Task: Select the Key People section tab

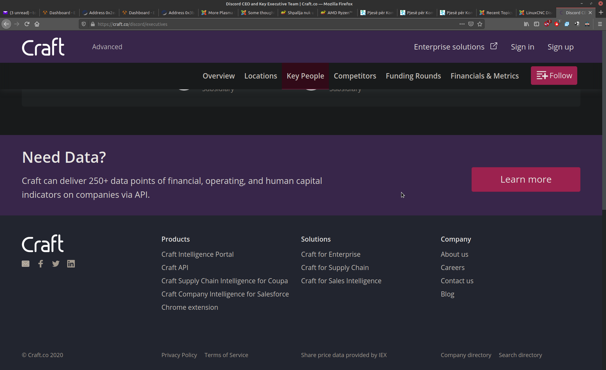Action: click(305, 76)
